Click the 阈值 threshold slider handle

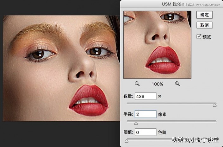[x=127, y=141]
